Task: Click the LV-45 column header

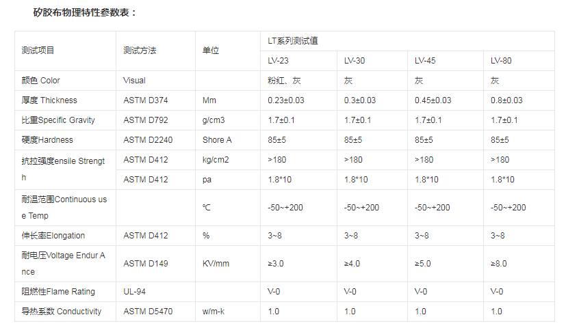Action: pyautogui.click(x=426, y=61)
